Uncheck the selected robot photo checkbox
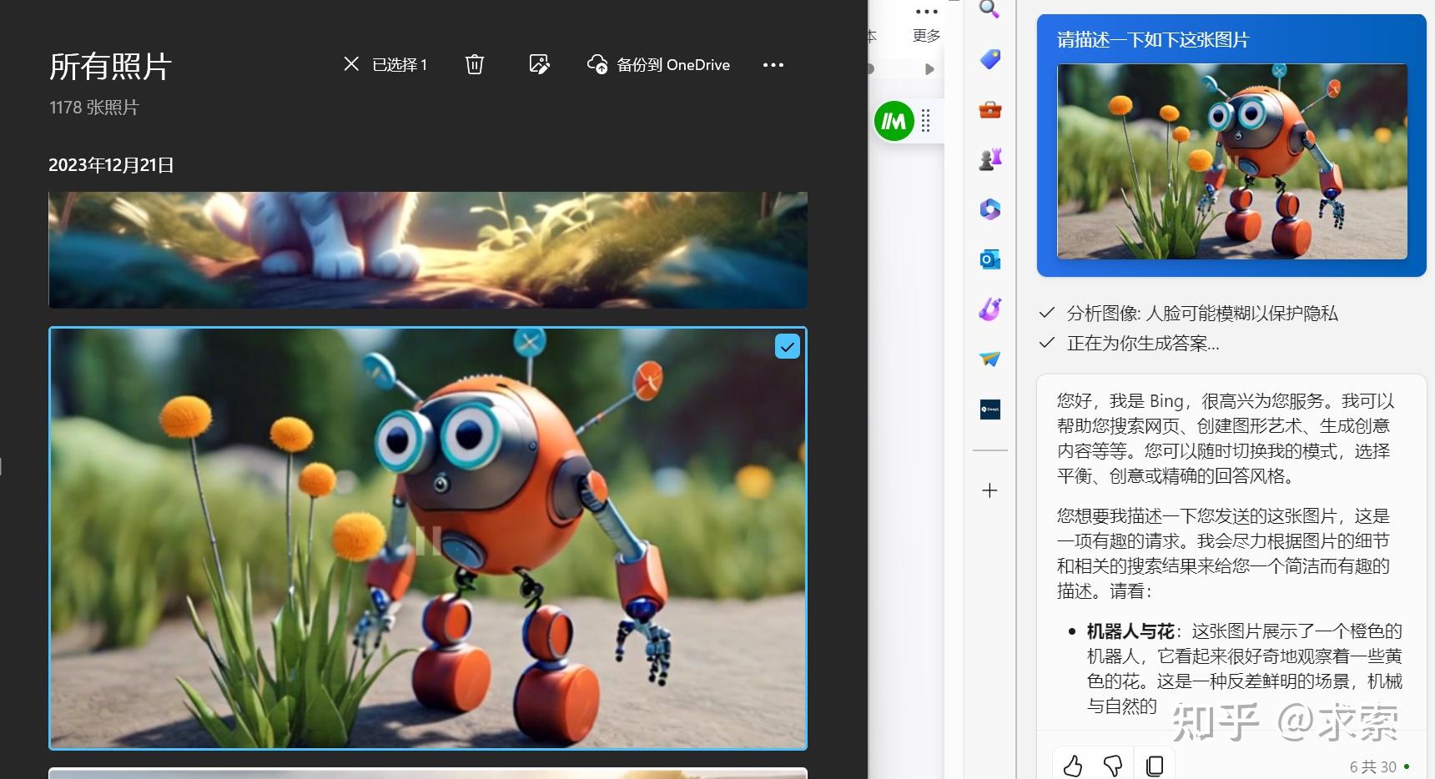 coord(787,345)
